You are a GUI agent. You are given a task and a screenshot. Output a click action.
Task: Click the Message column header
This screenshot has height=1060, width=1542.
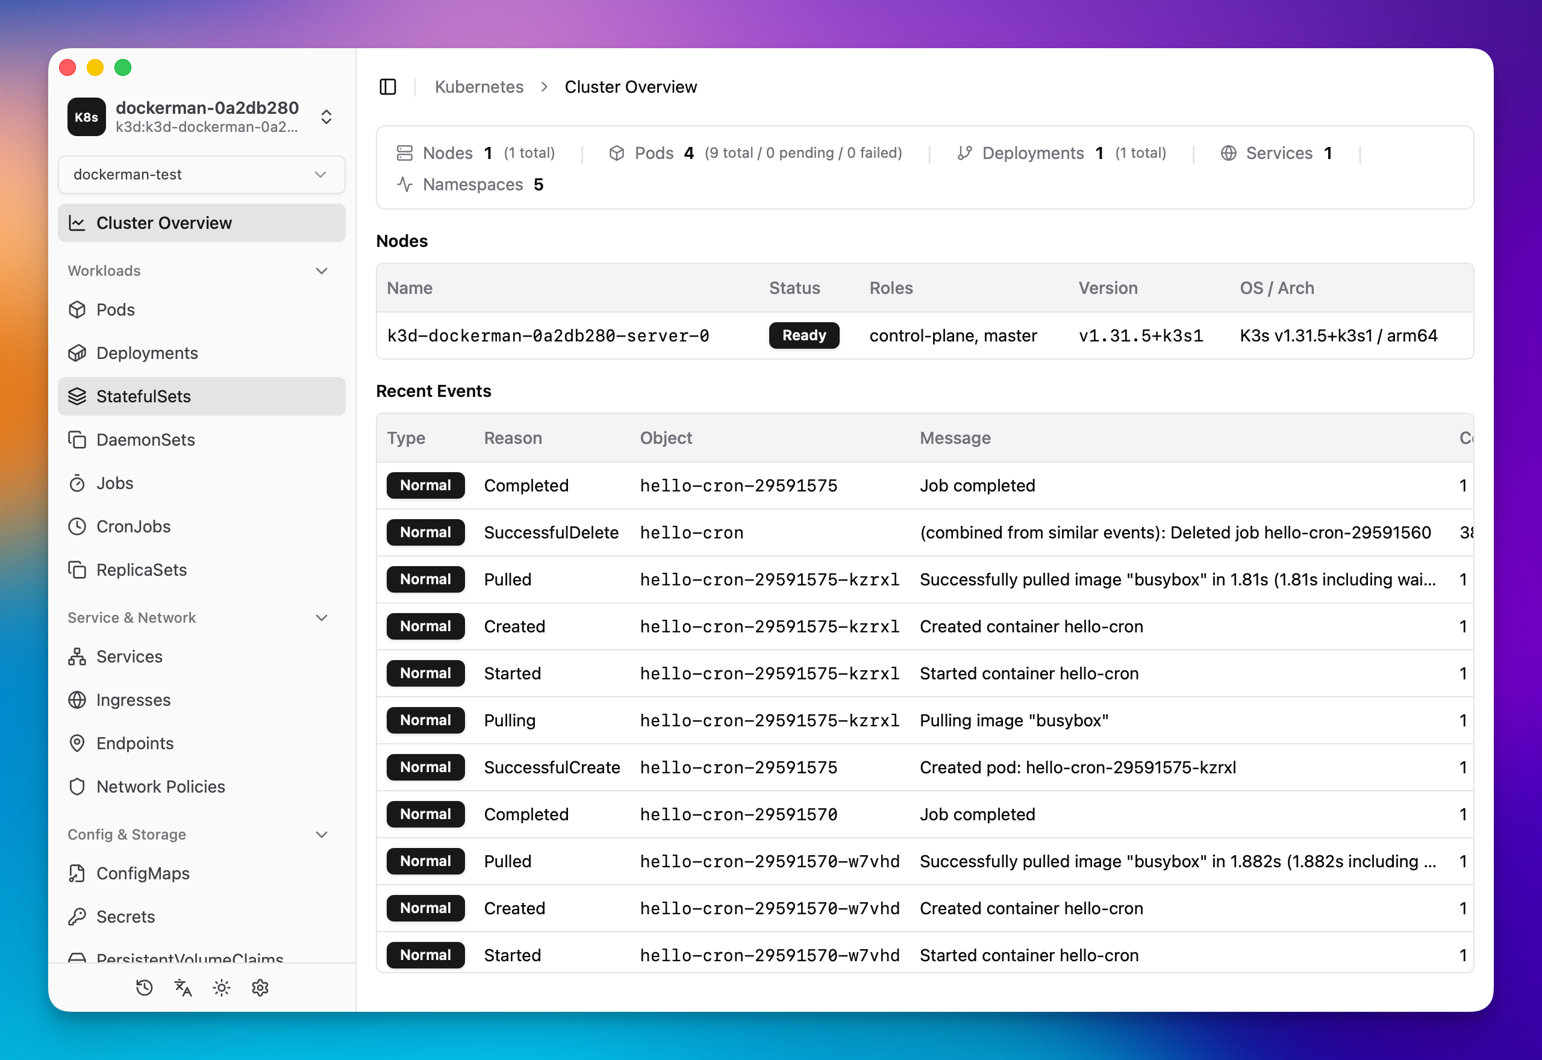(955, 438)
